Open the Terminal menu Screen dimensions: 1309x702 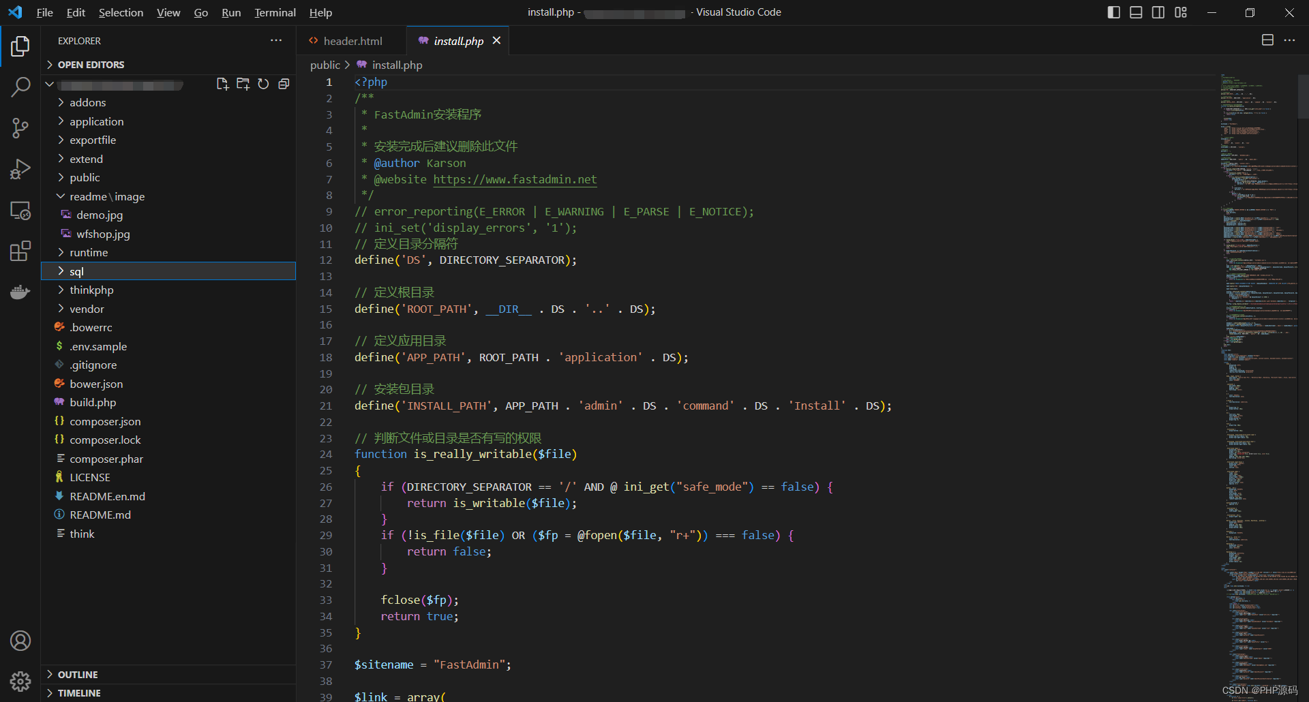tap(275, 12)
